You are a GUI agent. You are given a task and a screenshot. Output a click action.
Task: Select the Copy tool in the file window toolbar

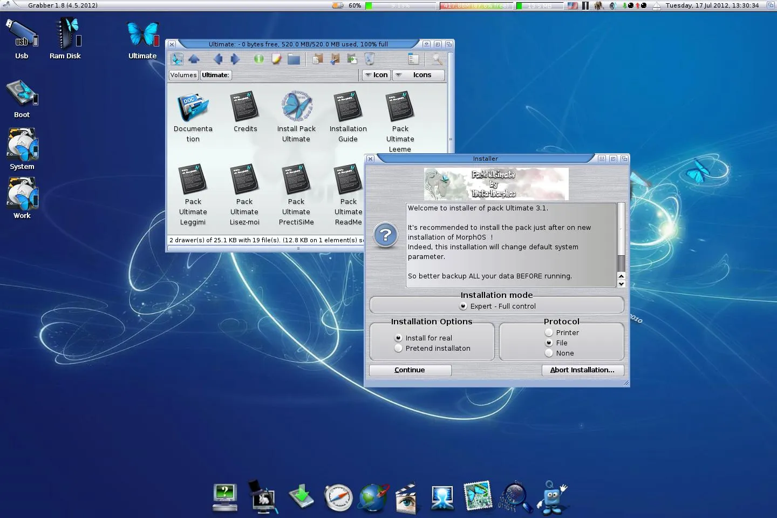pyautogui.click(x=317, y=59)
